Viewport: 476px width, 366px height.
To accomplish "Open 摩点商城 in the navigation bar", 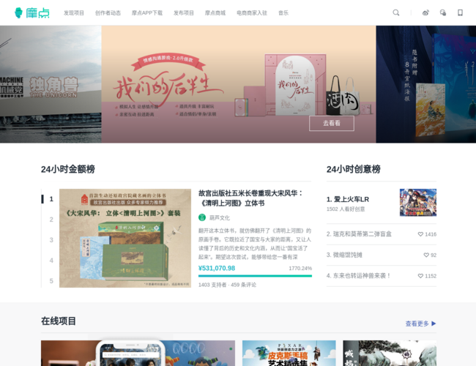I will pyautogui.click(x=215, y=12).
